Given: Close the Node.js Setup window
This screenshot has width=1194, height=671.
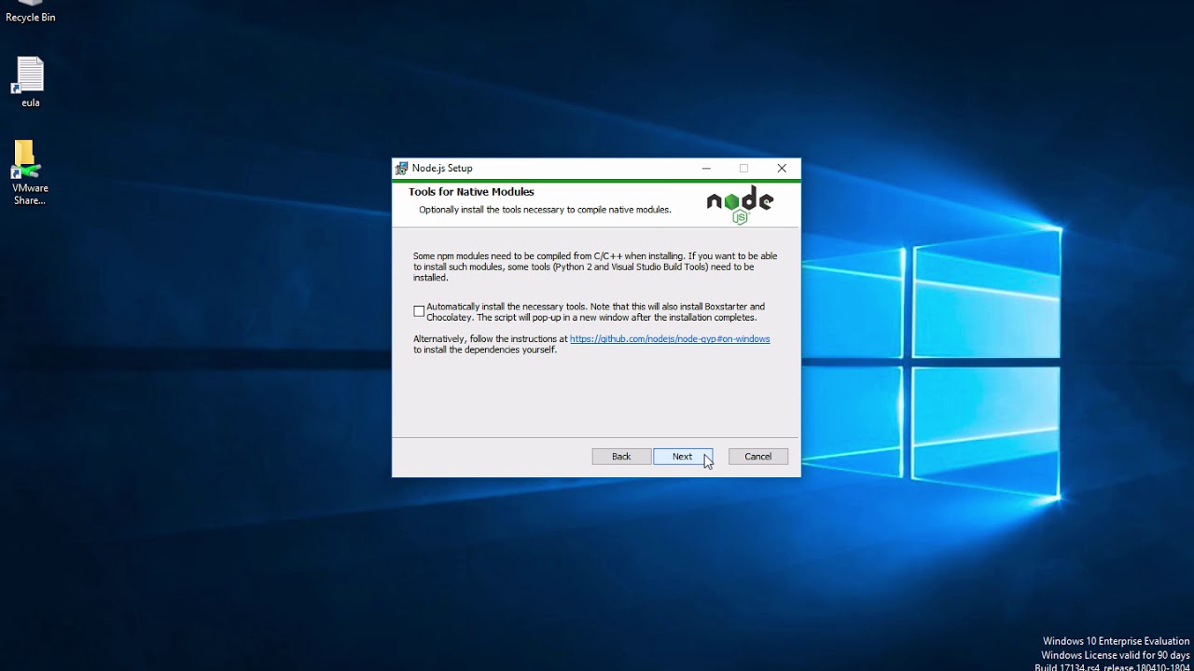Looking at the screenshot, I should (782, 169).
